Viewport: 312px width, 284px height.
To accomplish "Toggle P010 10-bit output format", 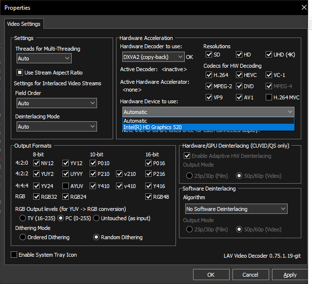I will click(x=93, y=163).
